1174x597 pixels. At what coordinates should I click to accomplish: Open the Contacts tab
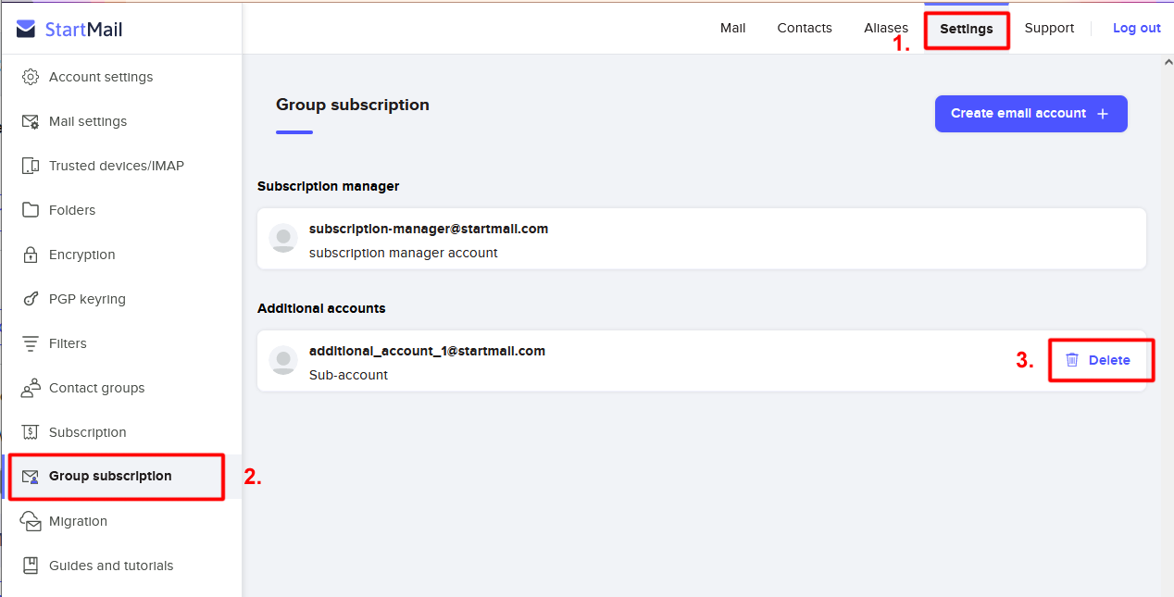coord(805,28)
